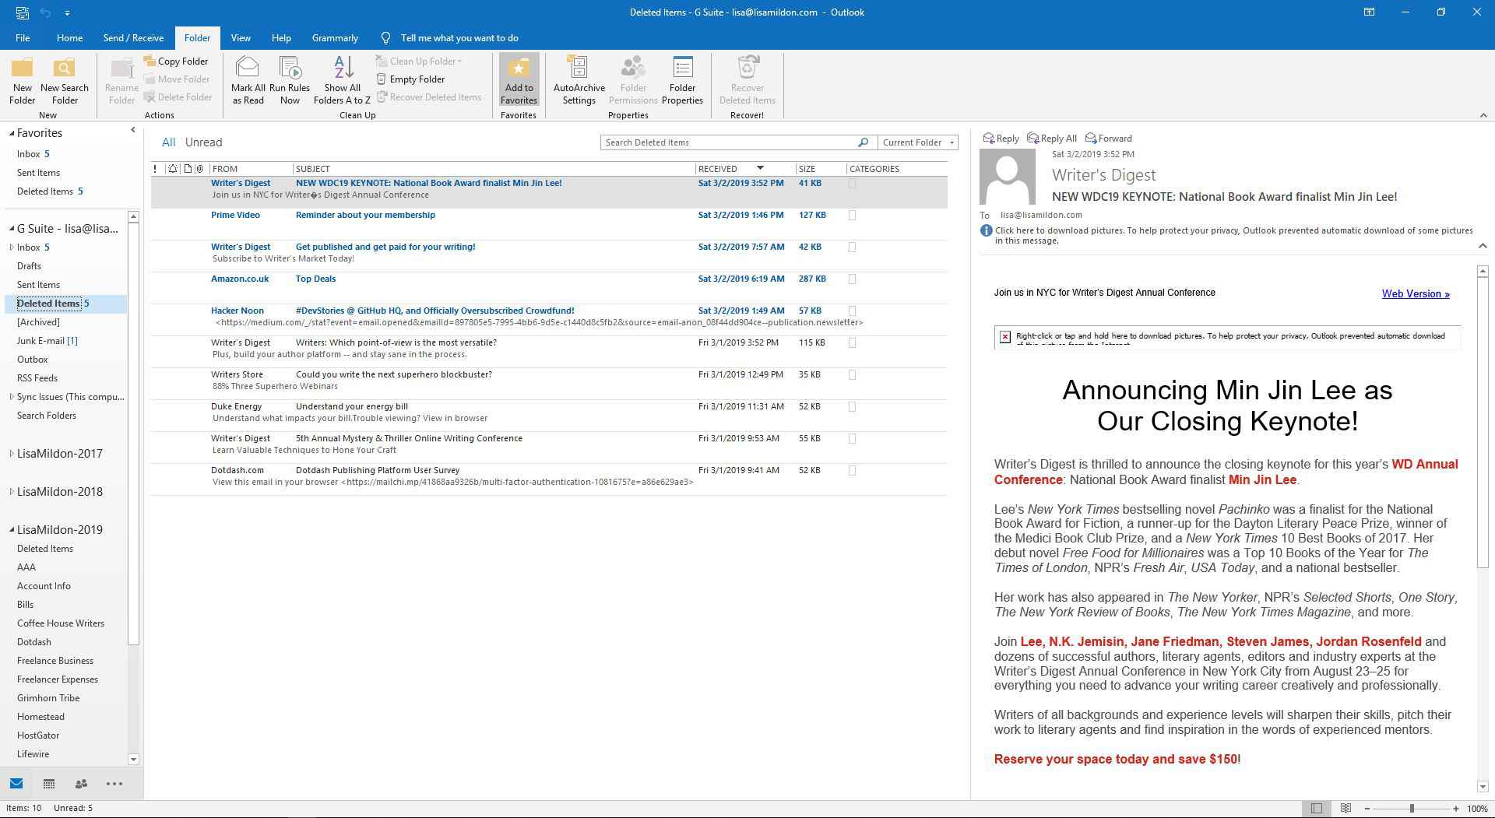Toggle category box for Prime Video email
This screenshot has width=1495, height=818.
tap(852, 216)
